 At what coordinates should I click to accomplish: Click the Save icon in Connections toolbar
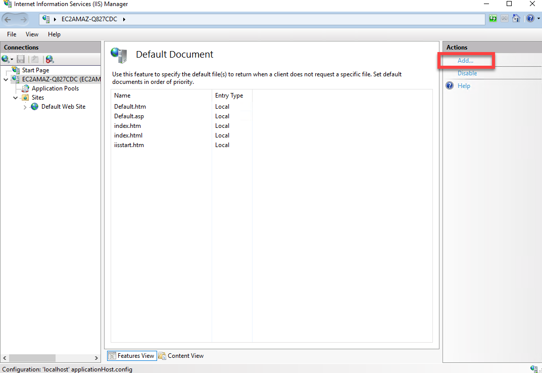click(x=21, y=59)
